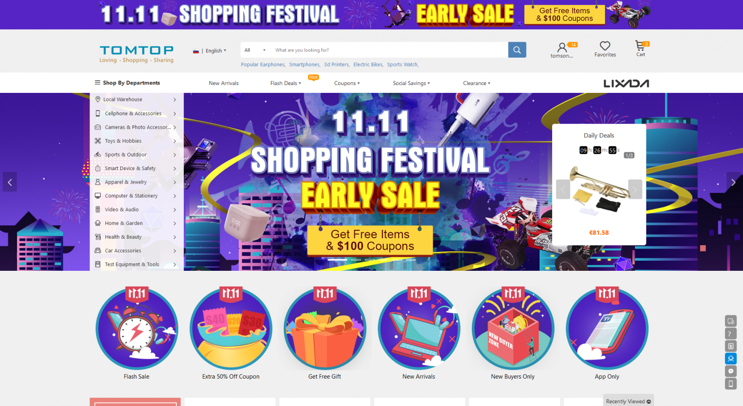Click the search input field
This screenshot has height=406, width=743.
390,50
